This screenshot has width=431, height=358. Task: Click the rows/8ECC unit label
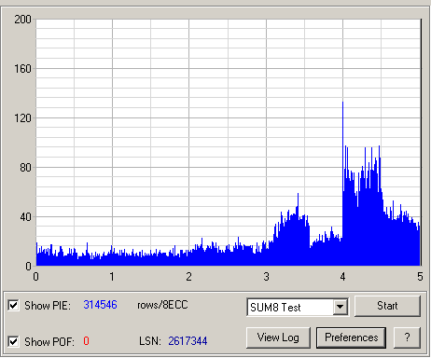(x=162, y=305)
